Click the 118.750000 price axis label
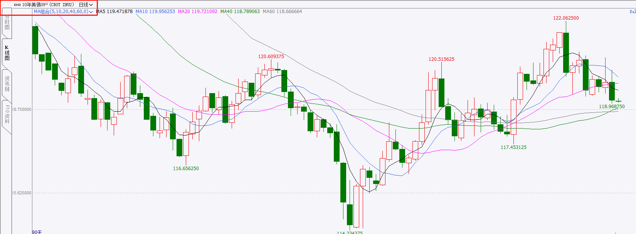This screenshot has height=234, width=636. point(22,109)
